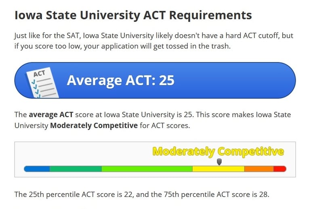Screen dimensions: 311x209
Task: Select bold "Moderately Competitive" in the paragraph
Action: [x=94, y=125]
